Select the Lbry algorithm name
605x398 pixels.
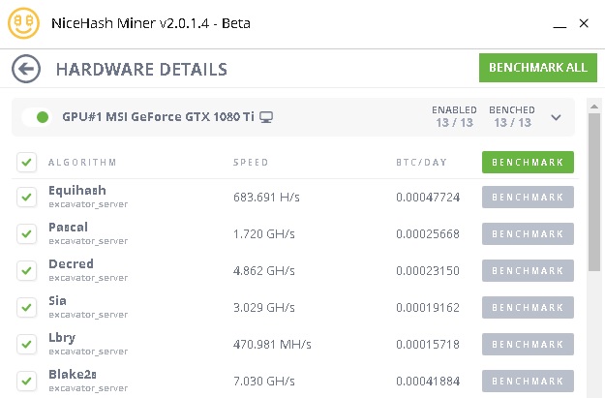[62, 338]
